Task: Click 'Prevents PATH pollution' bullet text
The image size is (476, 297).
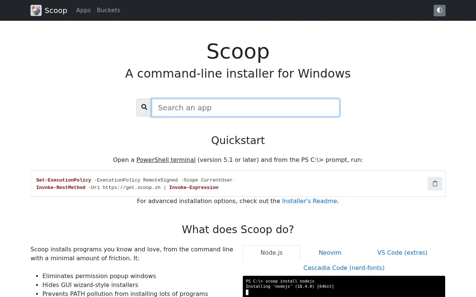Action: pos(125,294)
